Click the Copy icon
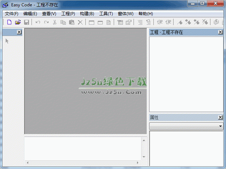226x169 pixels. click(63, 22)
